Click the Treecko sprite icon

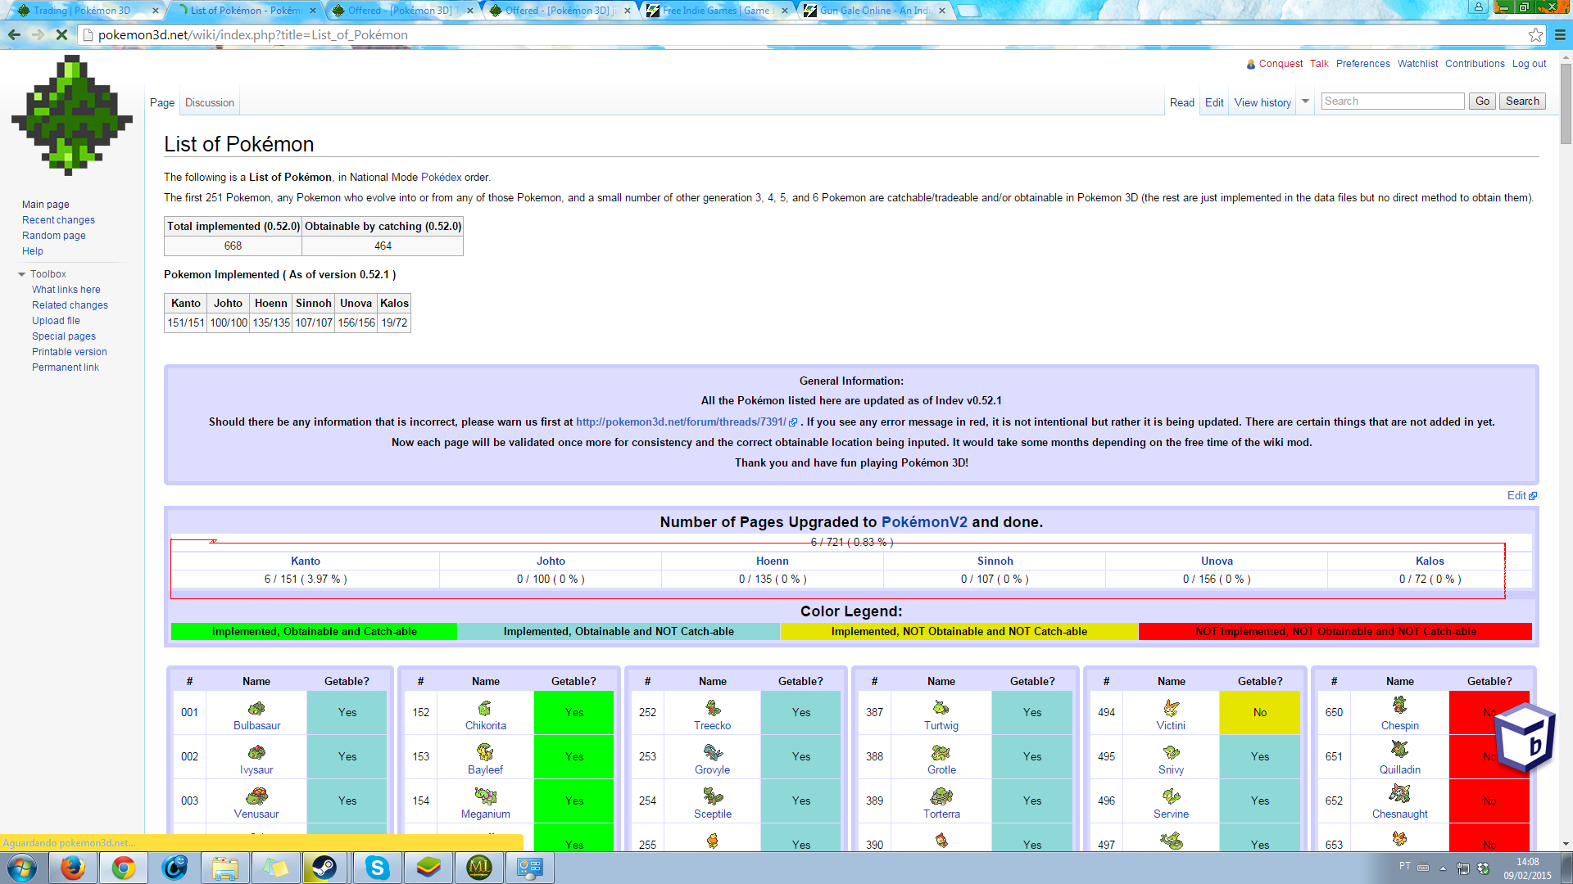tap(713, 708)
